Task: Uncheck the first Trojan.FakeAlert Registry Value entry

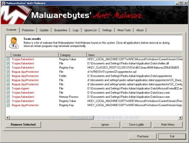Action: pos(8,59)
